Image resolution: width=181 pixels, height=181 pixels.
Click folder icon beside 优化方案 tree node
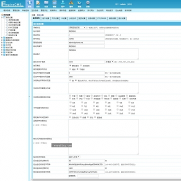tap(4, 47)
